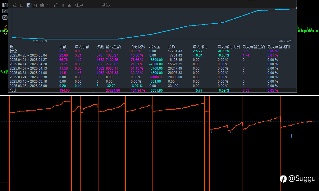Click the 手数 column header
319x191 pixels.
[63, 47]
